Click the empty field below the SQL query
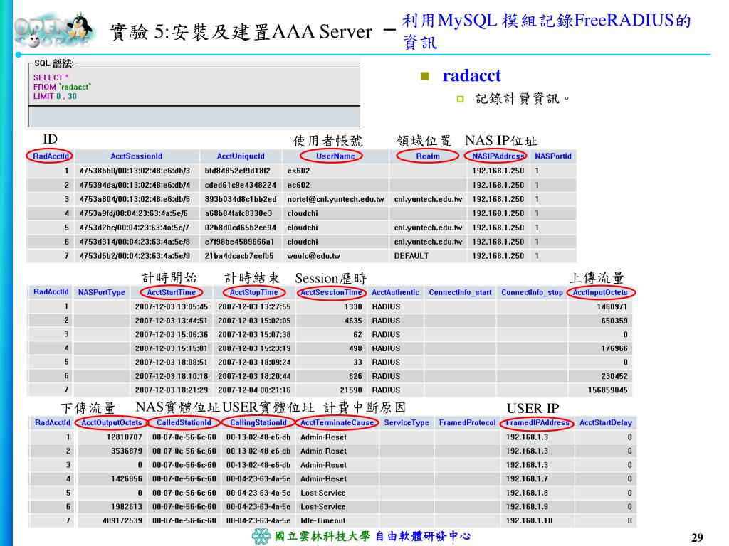This screenshot has width=729, height=546. point(194,116)
